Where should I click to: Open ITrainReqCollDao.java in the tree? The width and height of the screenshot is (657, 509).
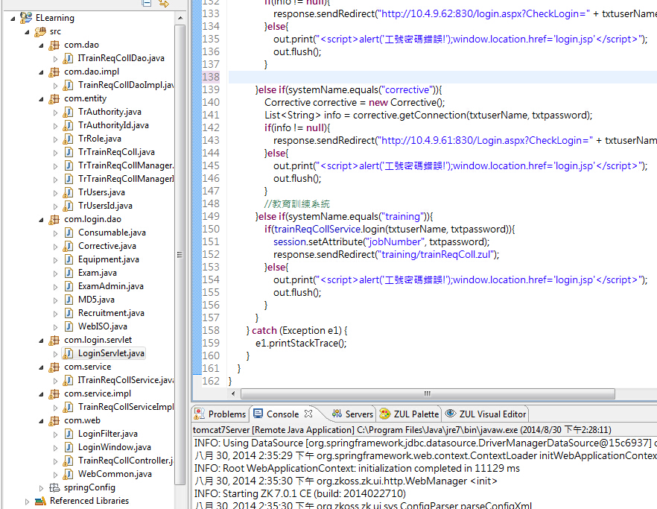(x=121, y=58)
